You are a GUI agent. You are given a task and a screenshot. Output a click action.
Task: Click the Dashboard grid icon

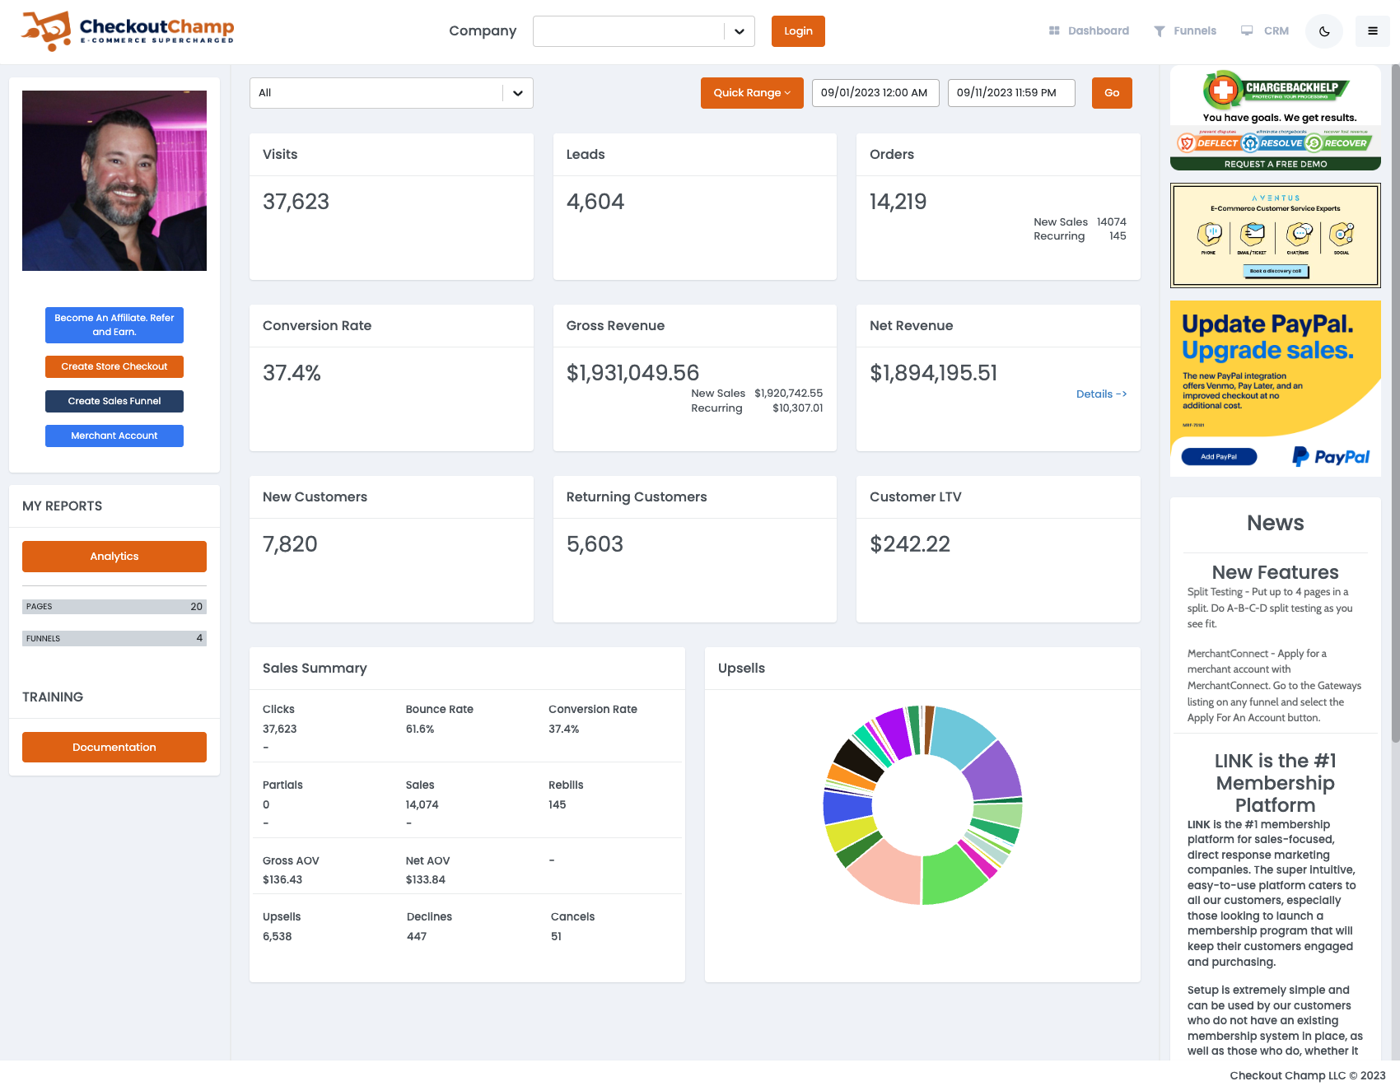(1053, 31)
